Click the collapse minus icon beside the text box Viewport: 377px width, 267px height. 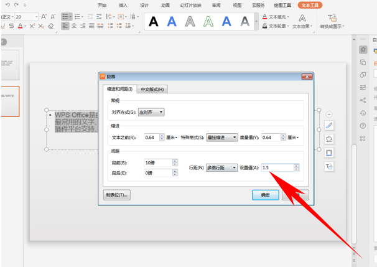point(329,114)
